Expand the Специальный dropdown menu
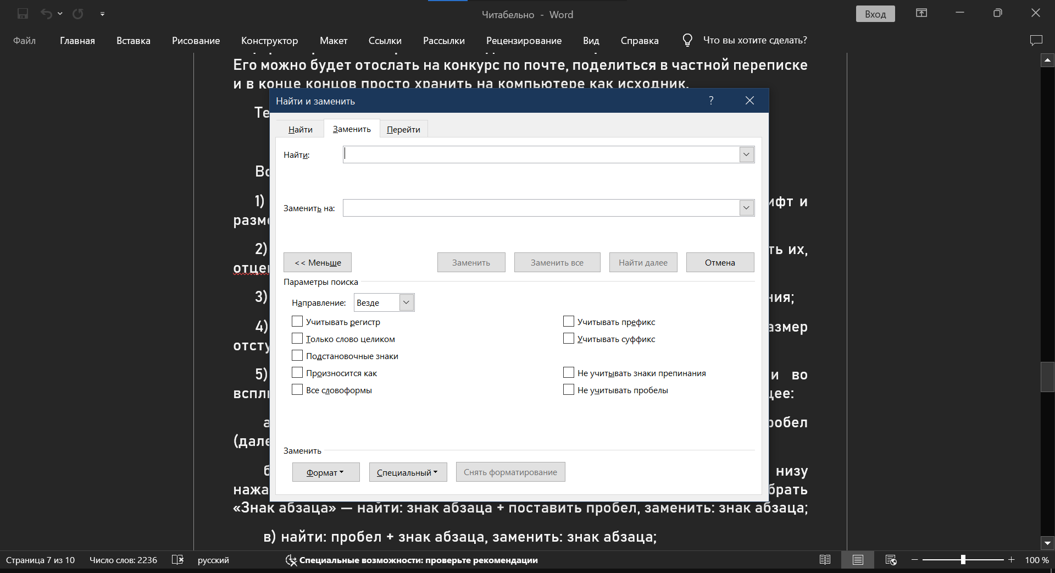Viewport: 1055px width, 573px height. 408,472
